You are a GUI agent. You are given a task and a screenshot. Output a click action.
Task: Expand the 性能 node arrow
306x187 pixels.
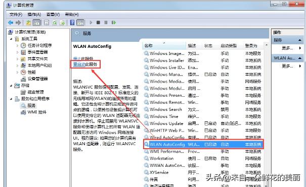click(x=17, y=72)
